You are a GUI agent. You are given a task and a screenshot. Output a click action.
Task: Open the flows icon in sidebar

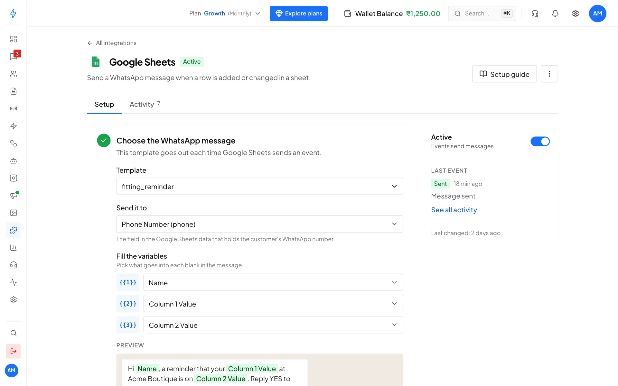click(13, 143)
